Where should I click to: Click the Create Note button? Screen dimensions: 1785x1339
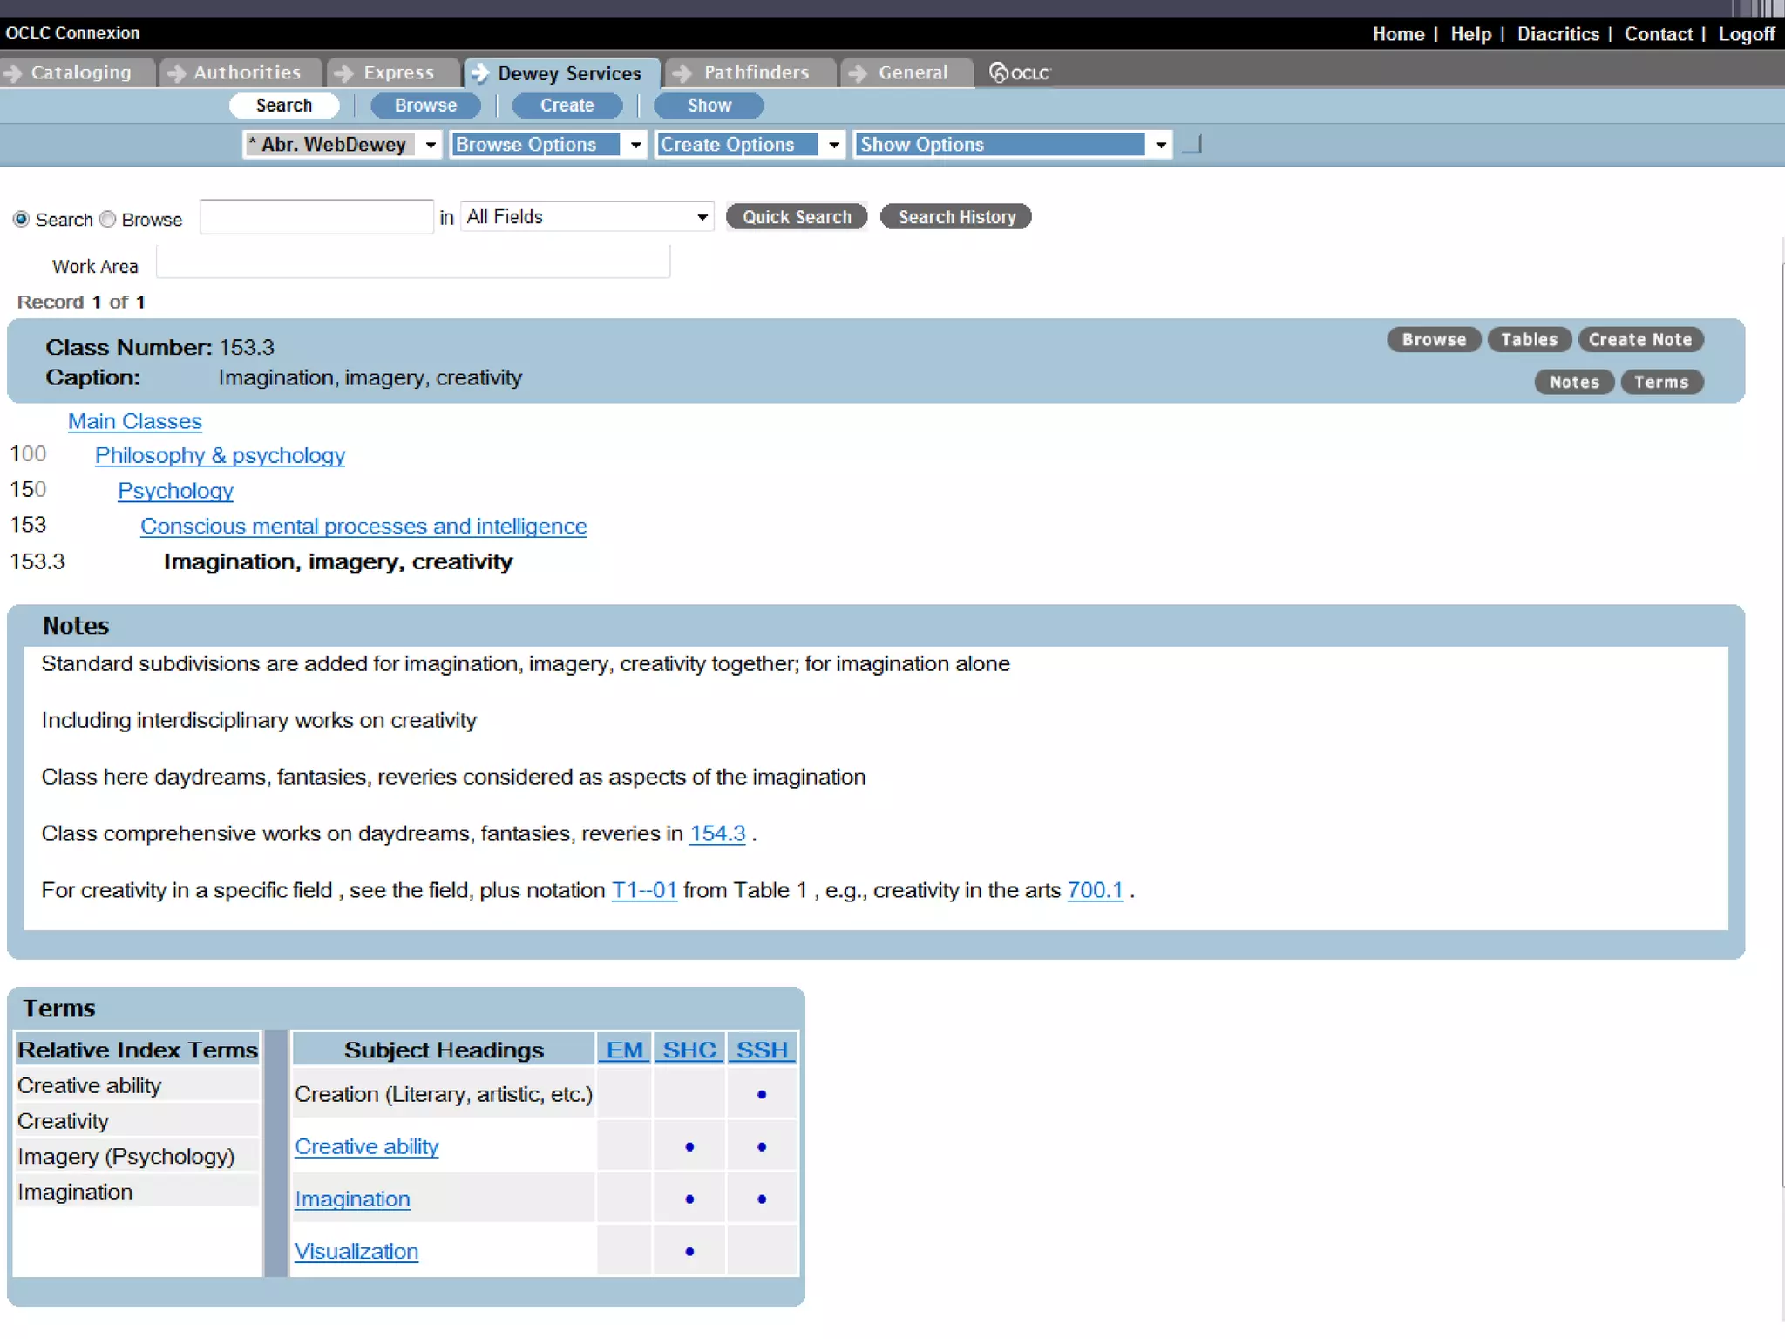1639,340
